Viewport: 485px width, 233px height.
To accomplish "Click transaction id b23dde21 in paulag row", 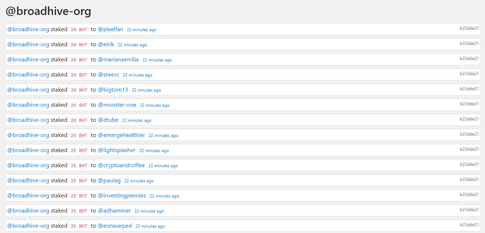I will (x=469, y=179).
